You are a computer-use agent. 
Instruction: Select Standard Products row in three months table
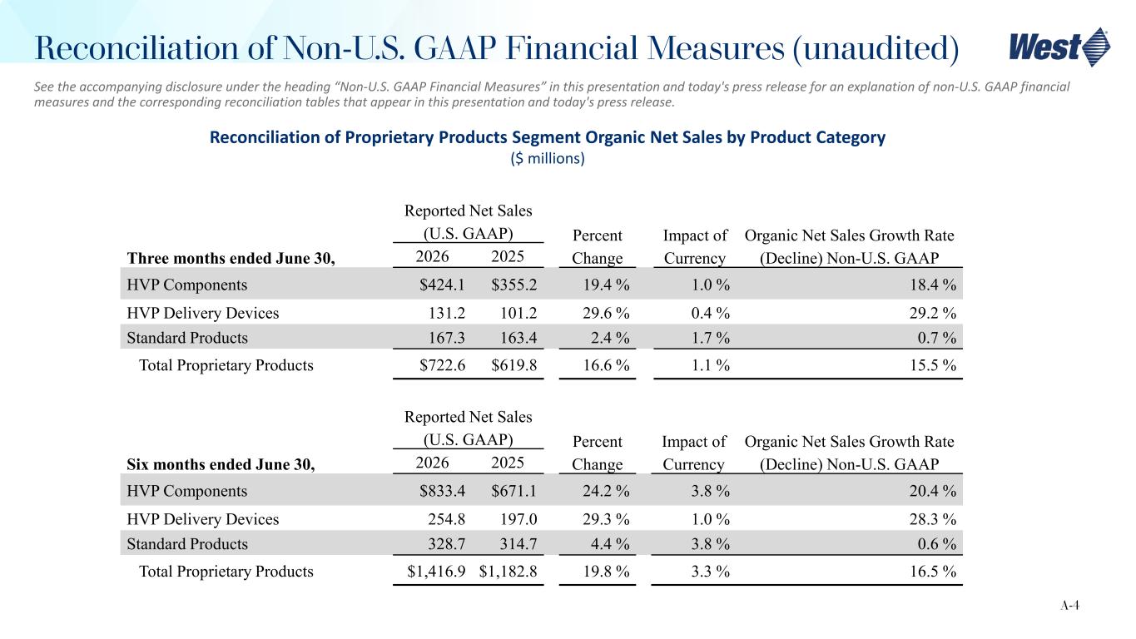tap(542, 338)
